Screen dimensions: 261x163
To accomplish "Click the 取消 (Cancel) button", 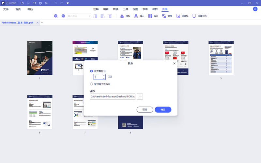I will (145, 110).
